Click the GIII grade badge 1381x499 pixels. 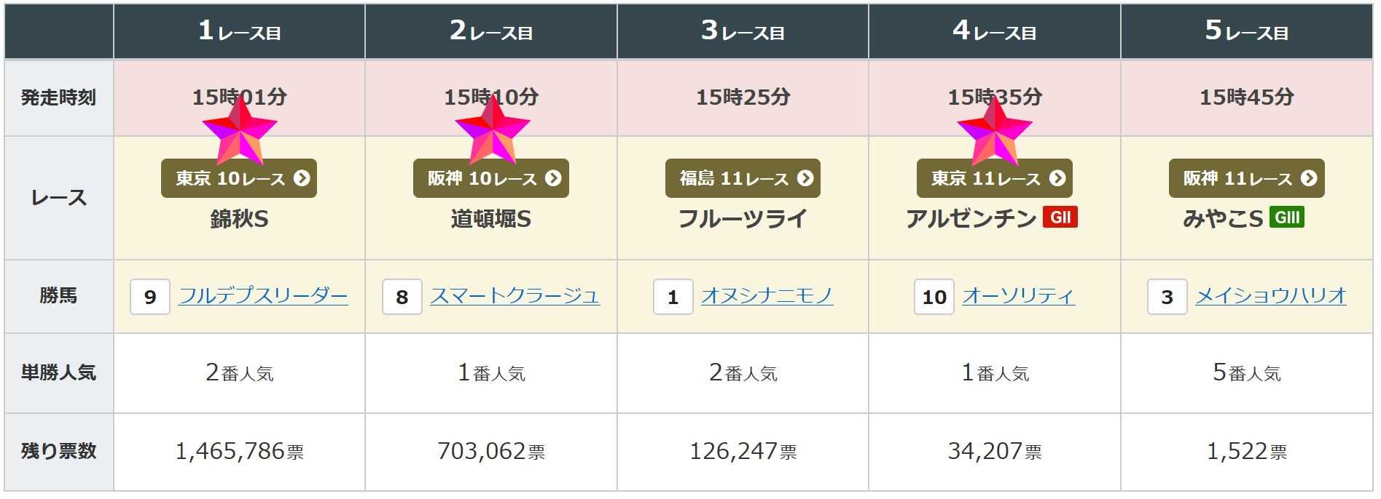[1286, 217]
